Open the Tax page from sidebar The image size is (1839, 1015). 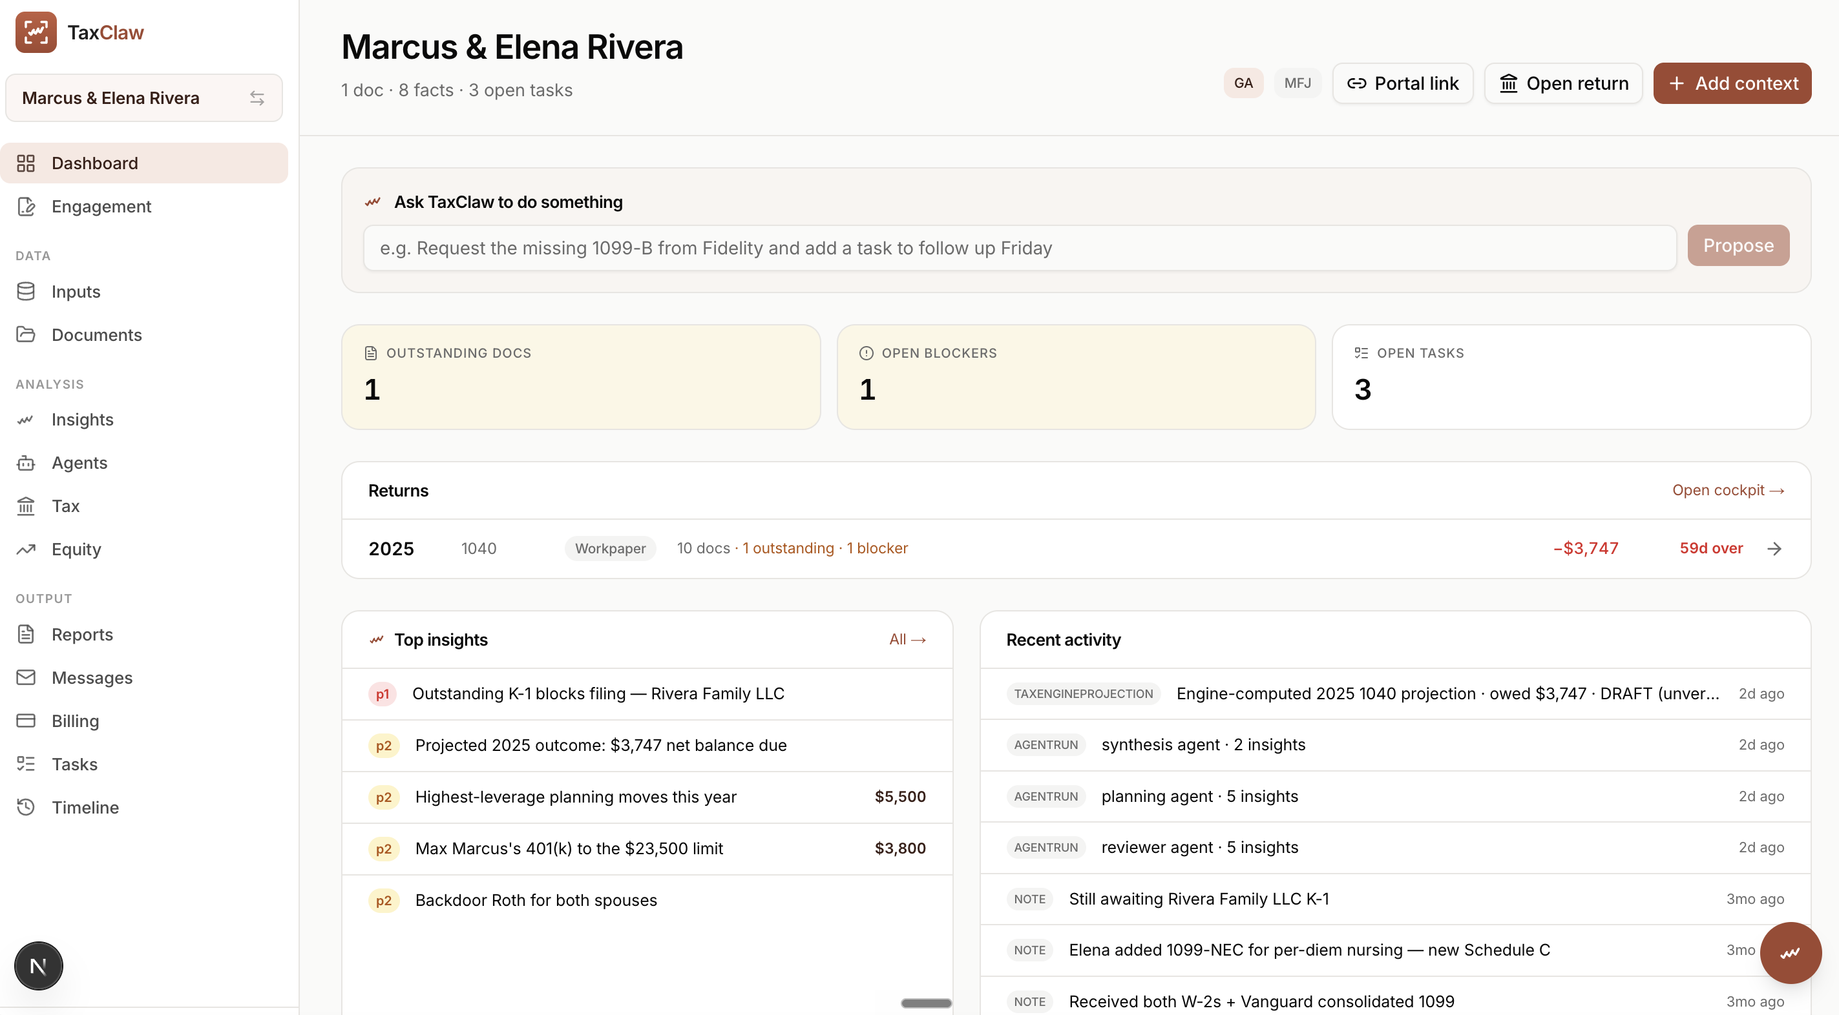(143, 506)
